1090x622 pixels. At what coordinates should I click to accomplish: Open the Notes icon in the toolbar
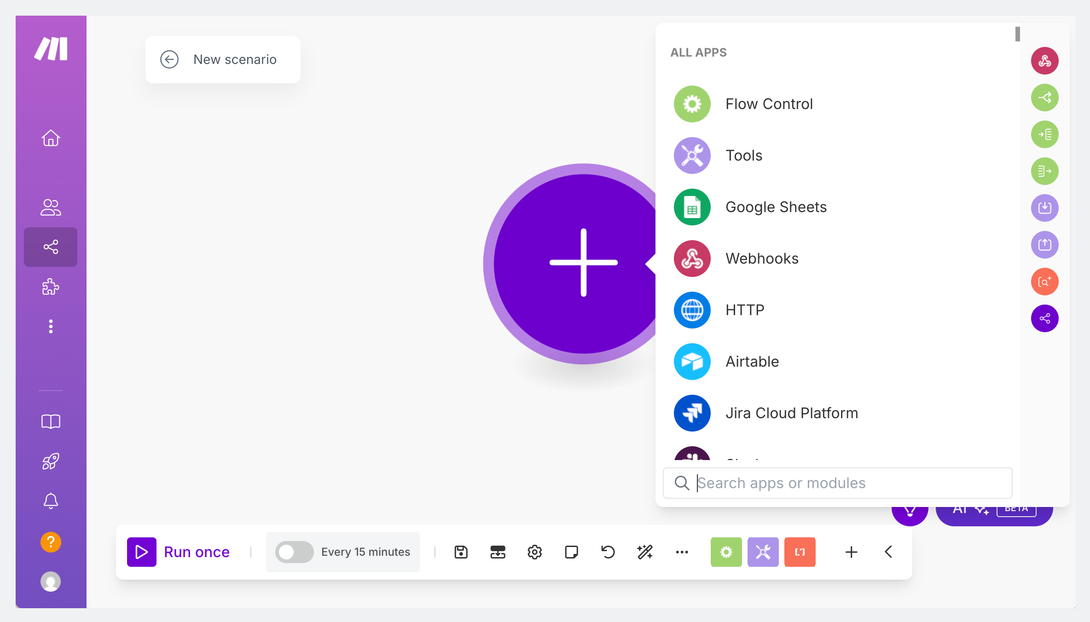[571, 552]
